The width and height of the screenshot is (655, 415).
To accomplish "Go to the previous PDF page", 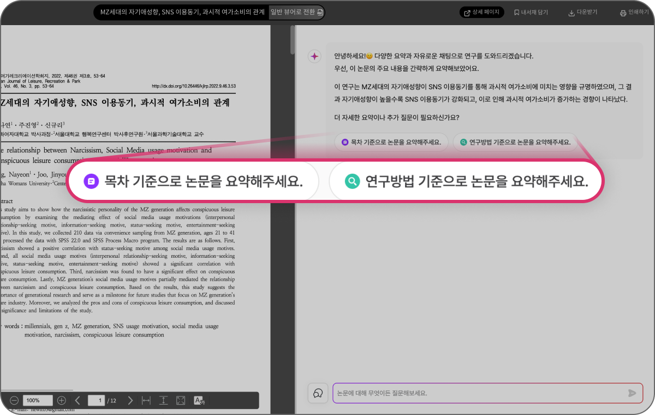I will pos(78,400).
